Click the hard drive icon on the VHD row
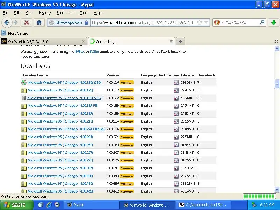The image size is (280, 210). pos(24,98)
